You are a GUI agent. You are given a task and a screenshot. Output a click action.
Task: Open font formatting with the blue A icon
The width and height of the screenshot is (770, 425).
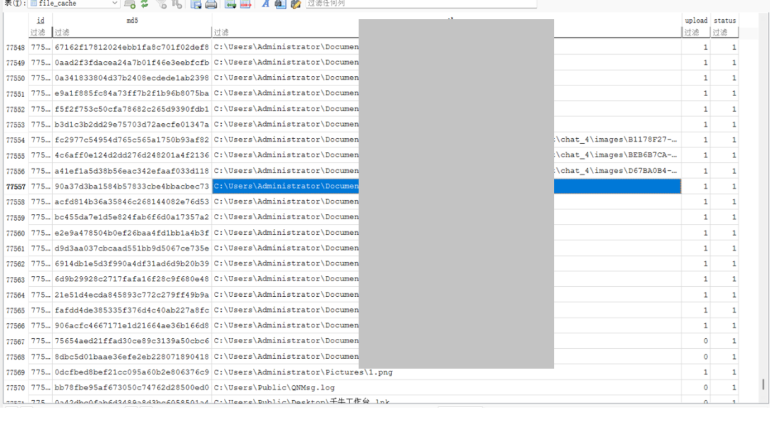coord(265,4)
